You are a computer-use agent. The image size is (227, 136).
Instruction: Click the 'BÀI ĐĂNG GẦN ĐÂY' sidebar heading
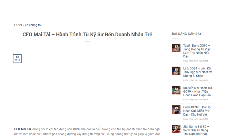[x=187, y=34]
